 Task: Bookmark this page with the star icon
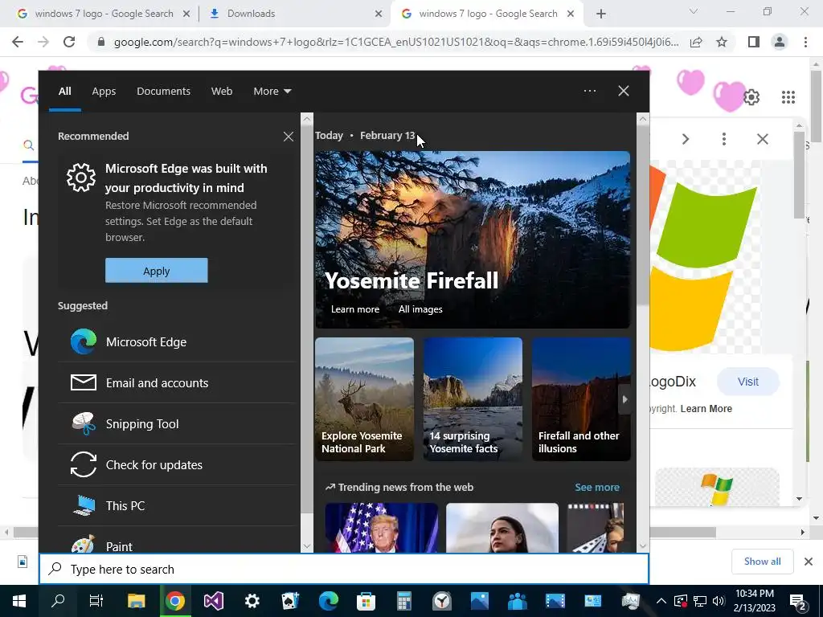(722, 42)
